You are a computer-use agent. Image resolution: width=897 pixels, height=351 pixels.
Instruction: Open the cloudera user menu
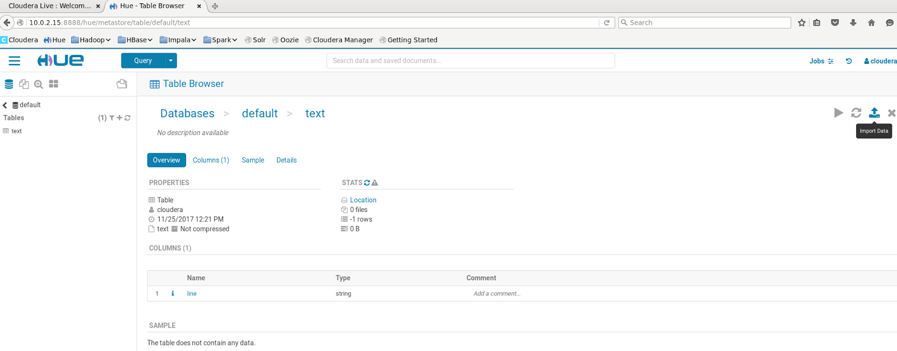pos(880,61)
